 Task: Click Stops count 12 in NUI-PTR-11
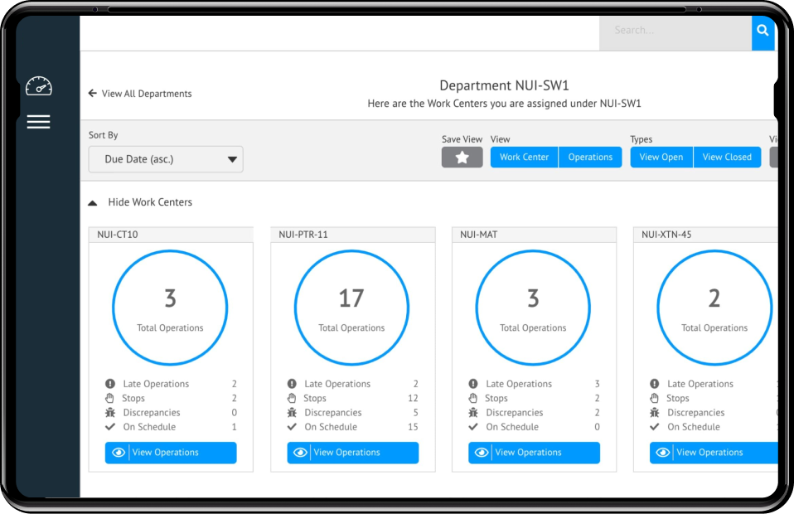click(x=413, y=398)
